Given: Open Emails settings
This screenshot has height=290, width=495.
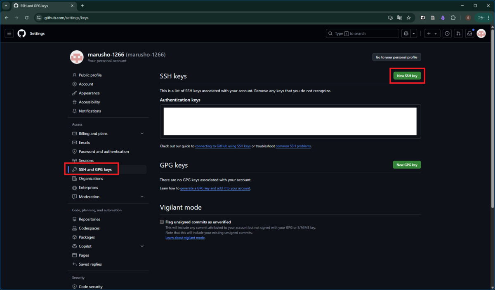Looking at the screenshot, I should (x=84, y=143).
